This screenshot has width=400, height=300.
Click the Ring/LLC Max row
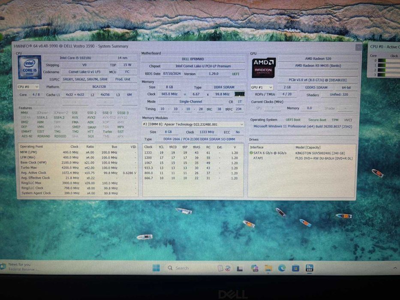(78, 183)
